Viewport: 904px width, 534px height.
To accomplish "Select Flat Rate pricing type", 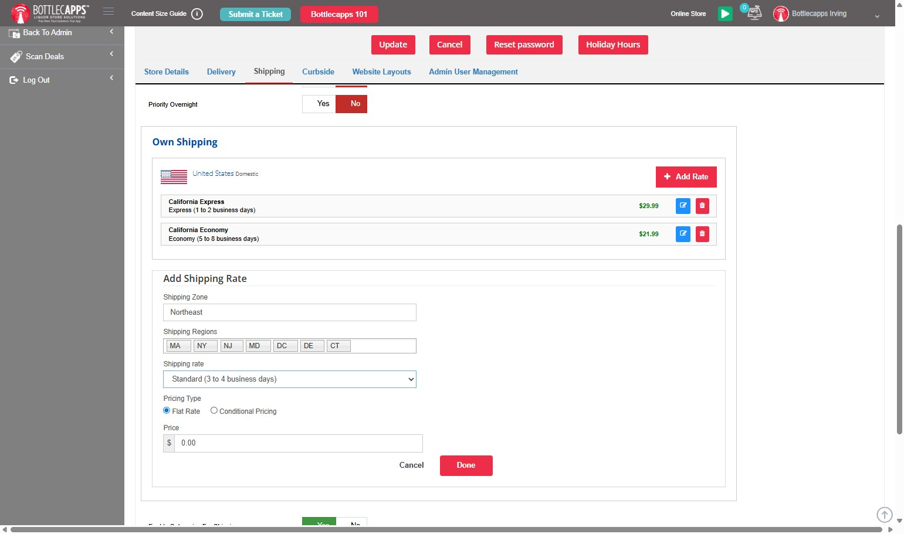I will coord(167,411).
